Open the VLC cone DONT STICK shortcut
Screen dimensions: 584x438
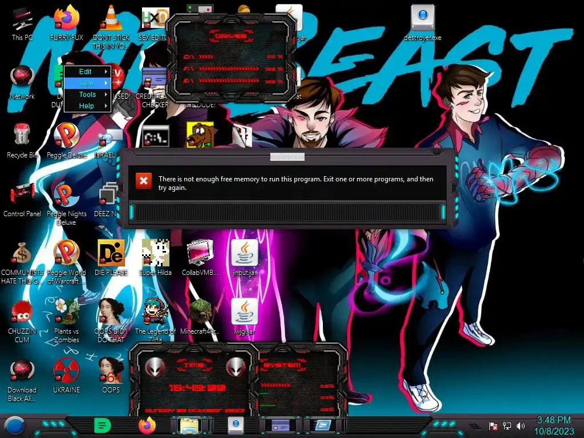(x=111, y=27)
